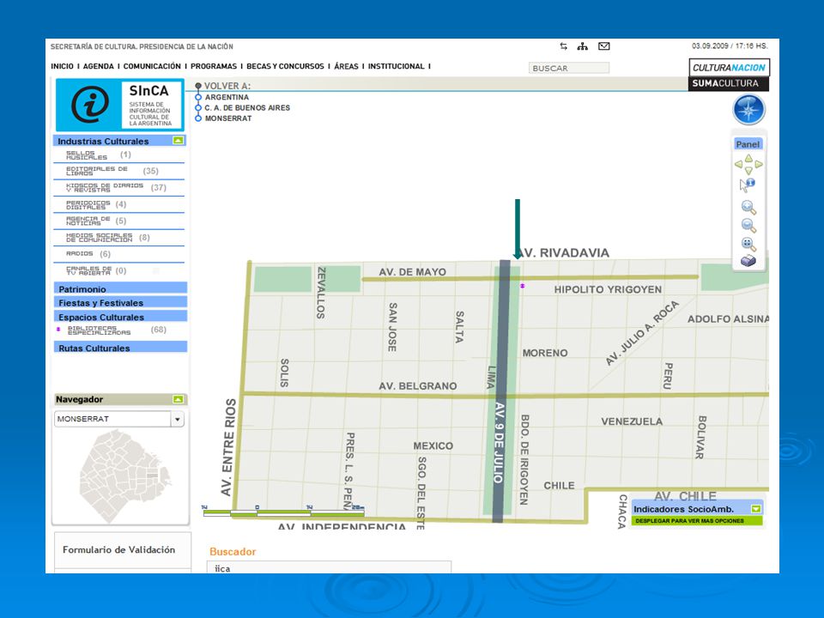Click the BUSCAR search field
The image size is (824, 618).
pyautogui.click(x=568, y=68)
